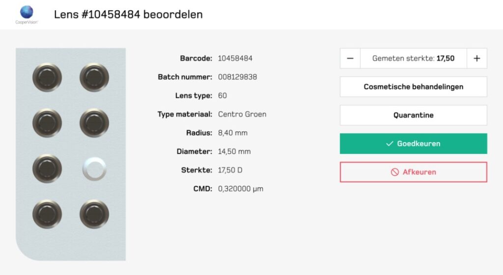Approve lens with Goedkeuren button
Image resolution: width=503 pixels, height=275 pixels.
(x=413, y=144)
